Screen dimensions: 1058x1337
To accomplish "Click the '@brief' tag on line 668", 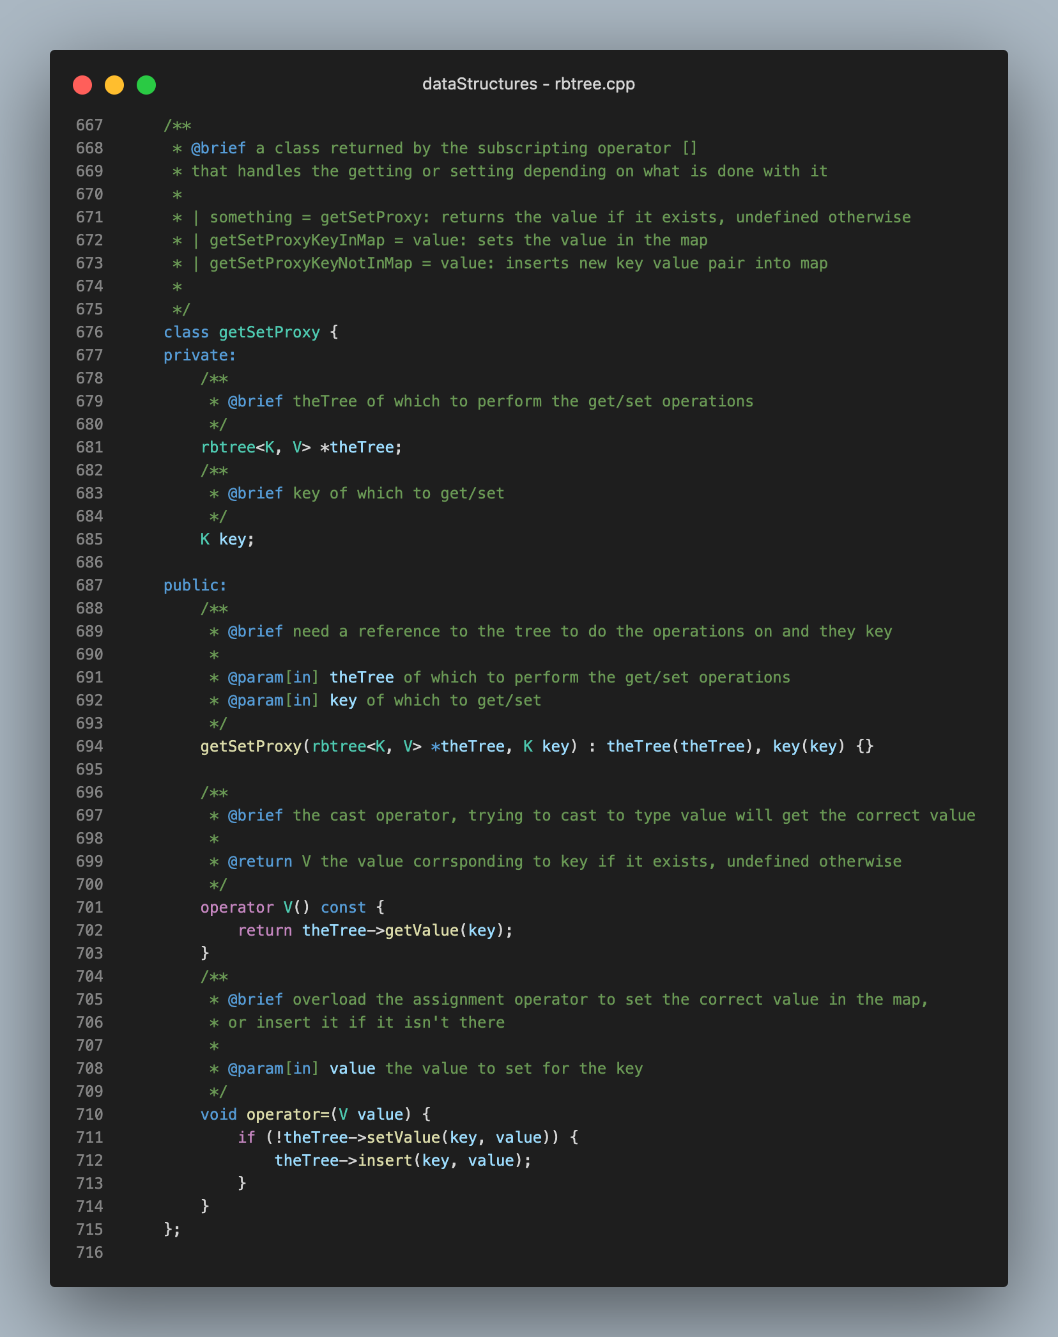I will click(x=219, y=148).
